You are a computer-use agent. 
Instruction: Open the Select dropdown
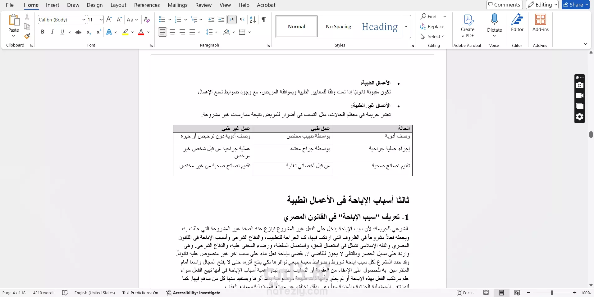pos(432,37)
